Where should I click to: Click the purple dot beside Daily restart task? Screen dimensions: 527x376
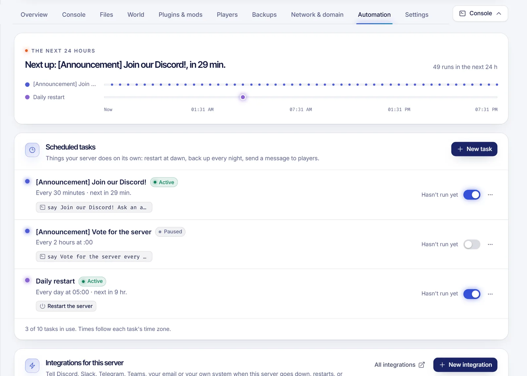tap(27, 280)
